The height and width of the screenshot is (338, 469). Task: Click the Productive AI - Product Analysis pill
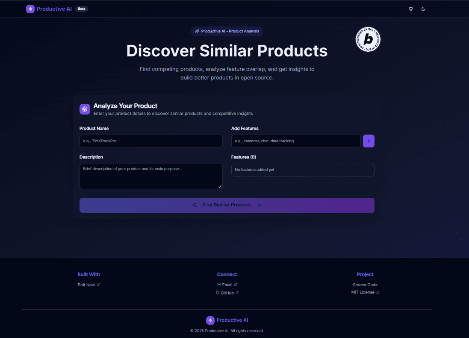[227, 31]
